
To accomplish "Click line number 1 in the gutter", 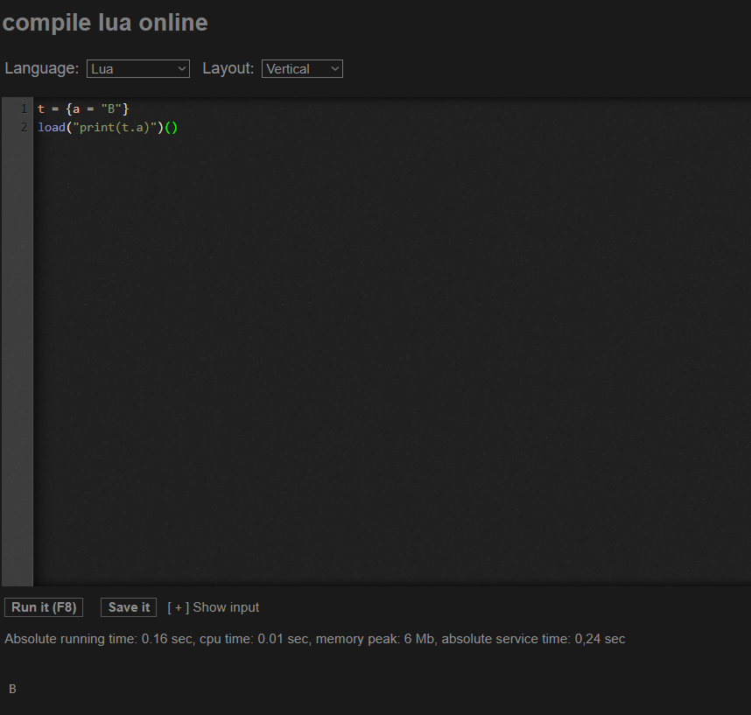I will (x=24, y=109).
